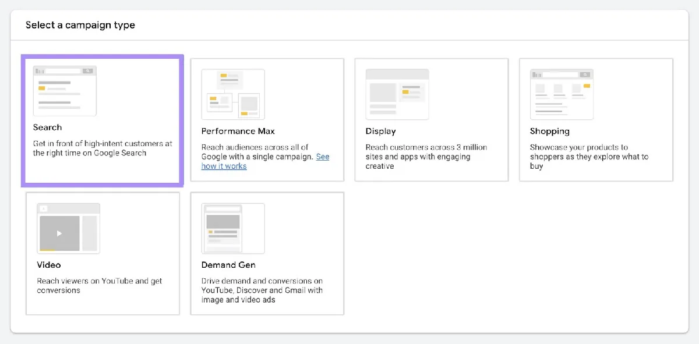Click Shopping description 'Showcase your products'
This screenshot has height=344, width=699.
(589, 157)
